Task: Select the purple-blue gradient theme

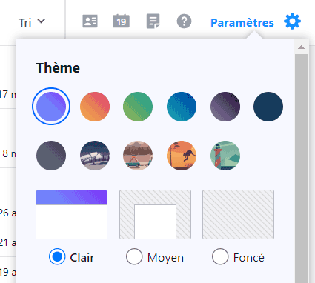Action: click(51, 107)
